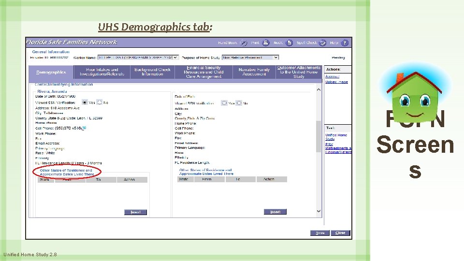464x261 pixels.
Task: Click Insert under Amanda's other states table
Action: (x=135, y=212)
